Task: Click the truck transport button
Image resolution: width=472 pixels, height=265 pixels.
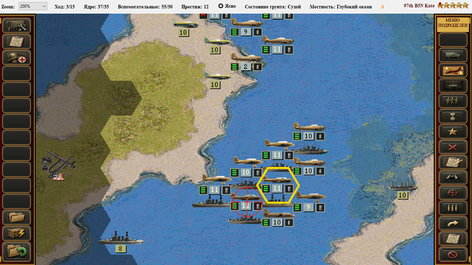Action: (x=453, y=55)
